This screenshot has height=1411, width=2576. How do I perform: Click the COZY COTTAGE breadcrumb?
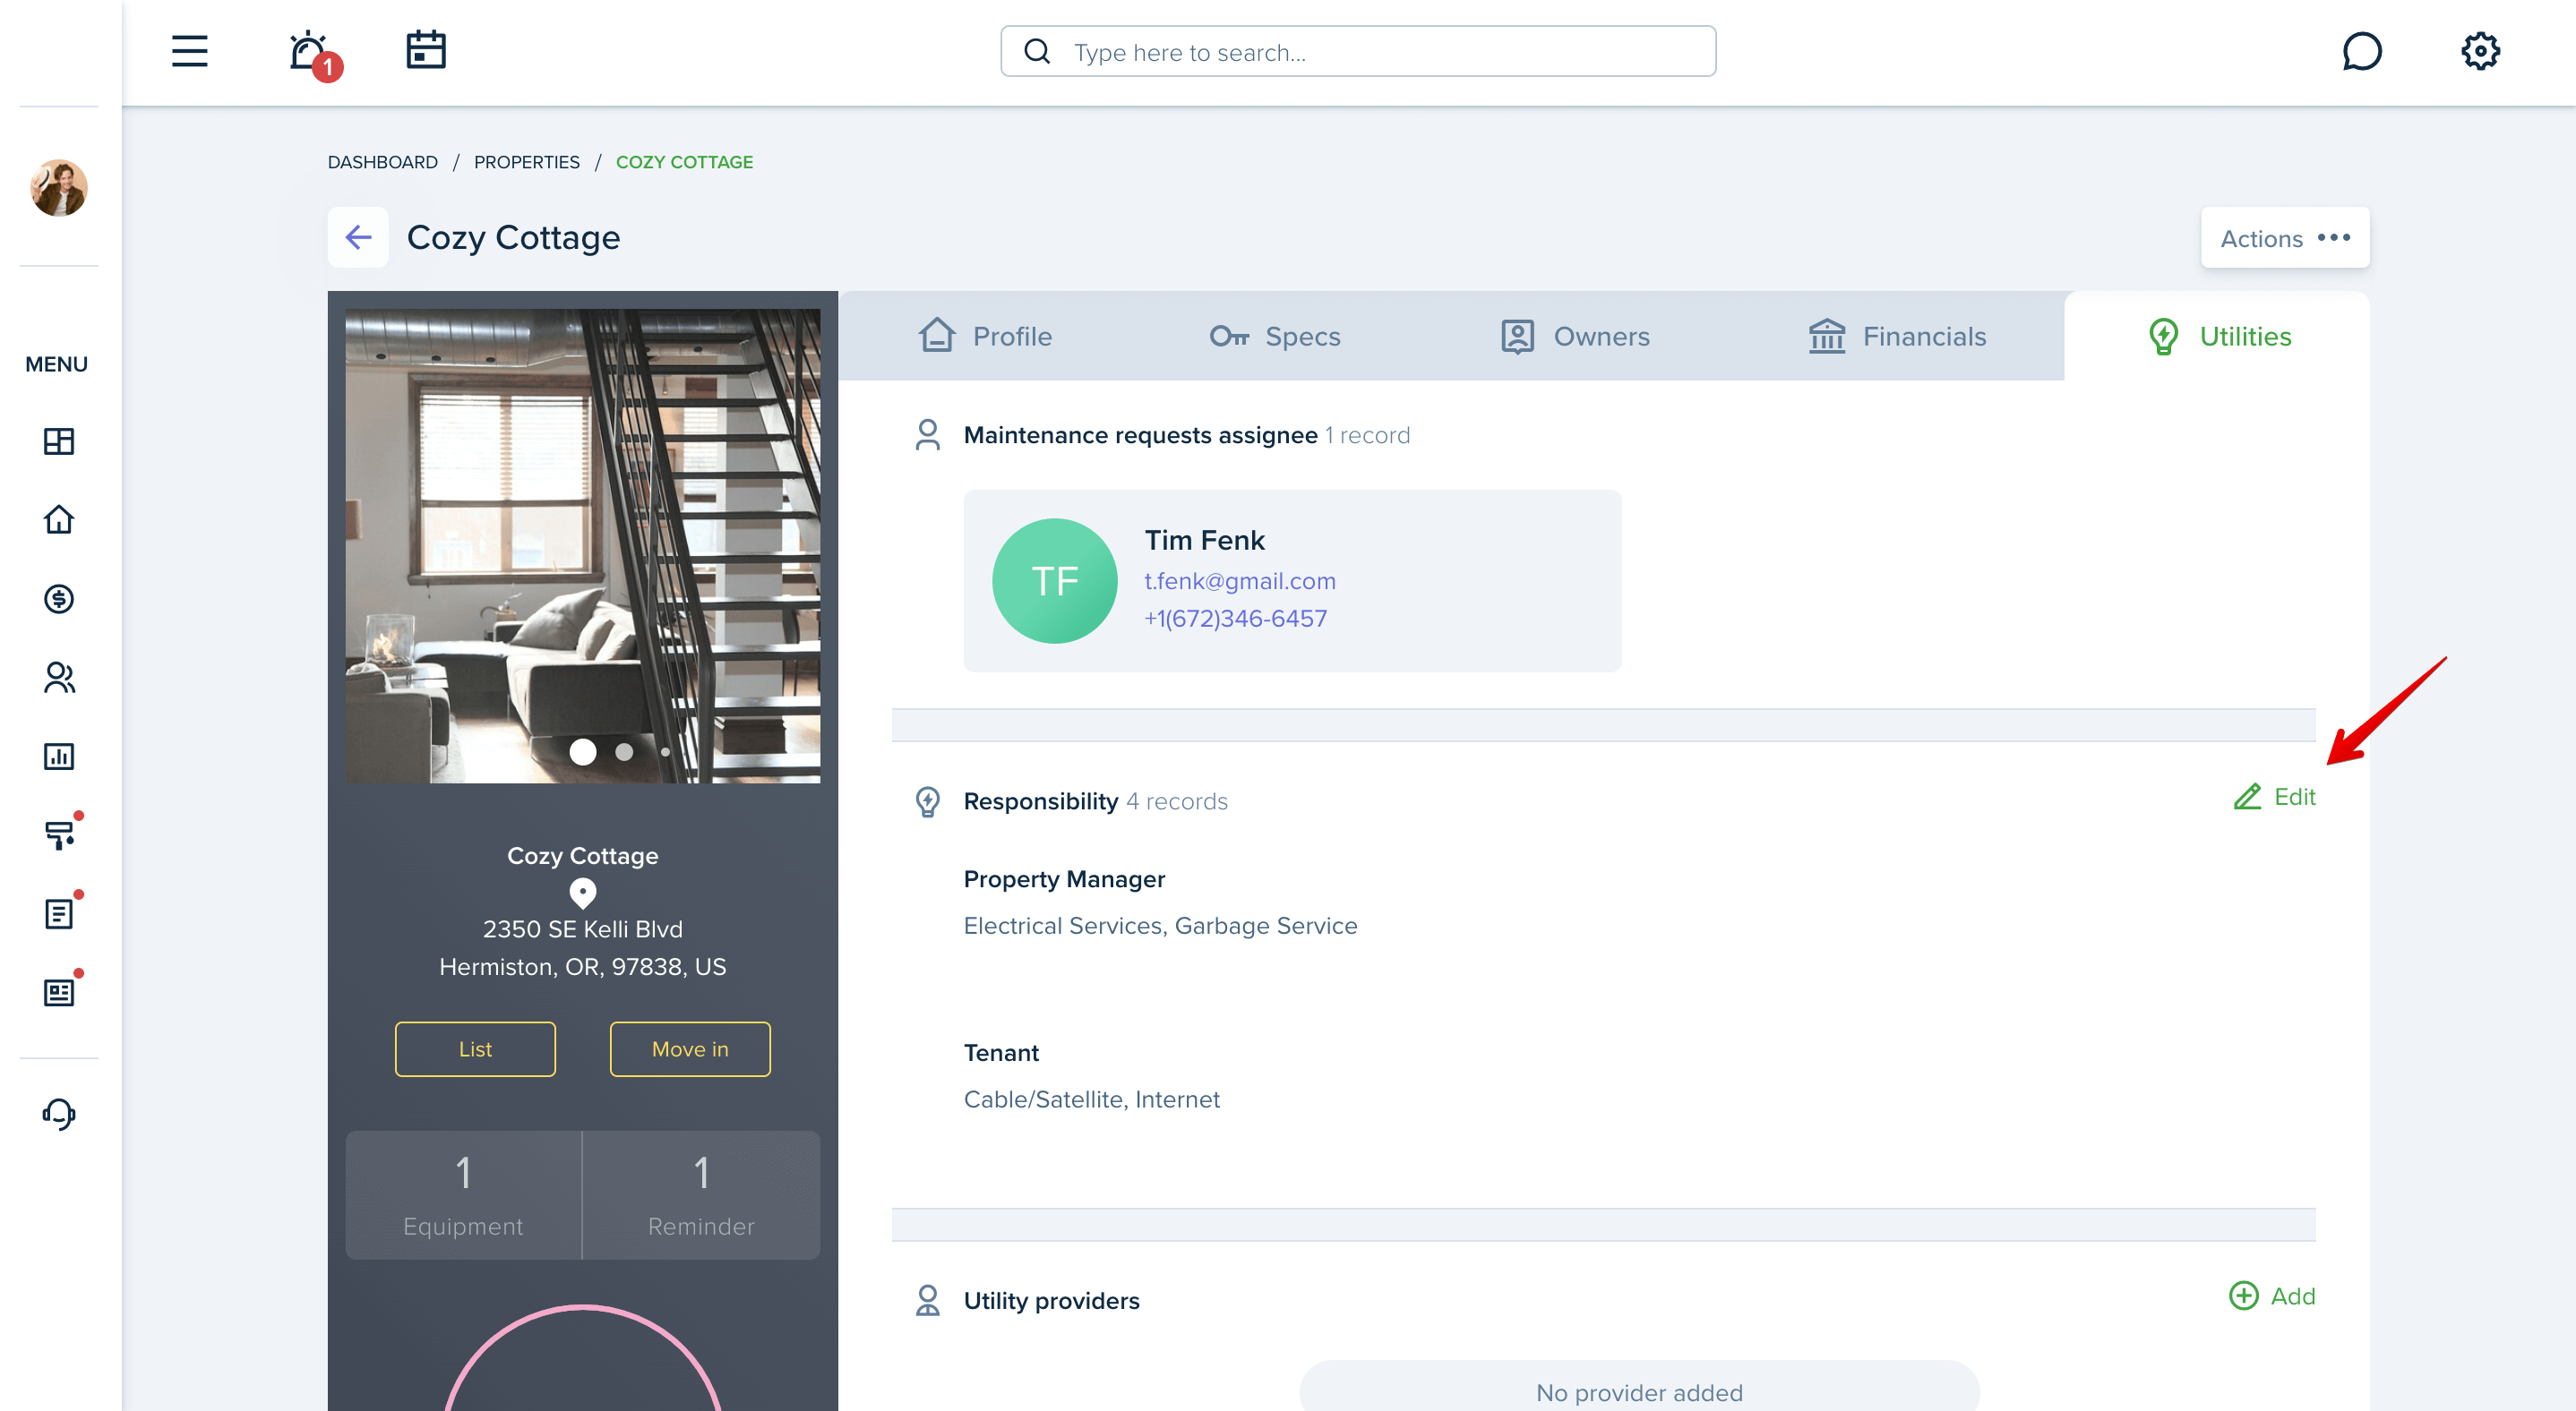pyautogui.click(x=684, y=162)
